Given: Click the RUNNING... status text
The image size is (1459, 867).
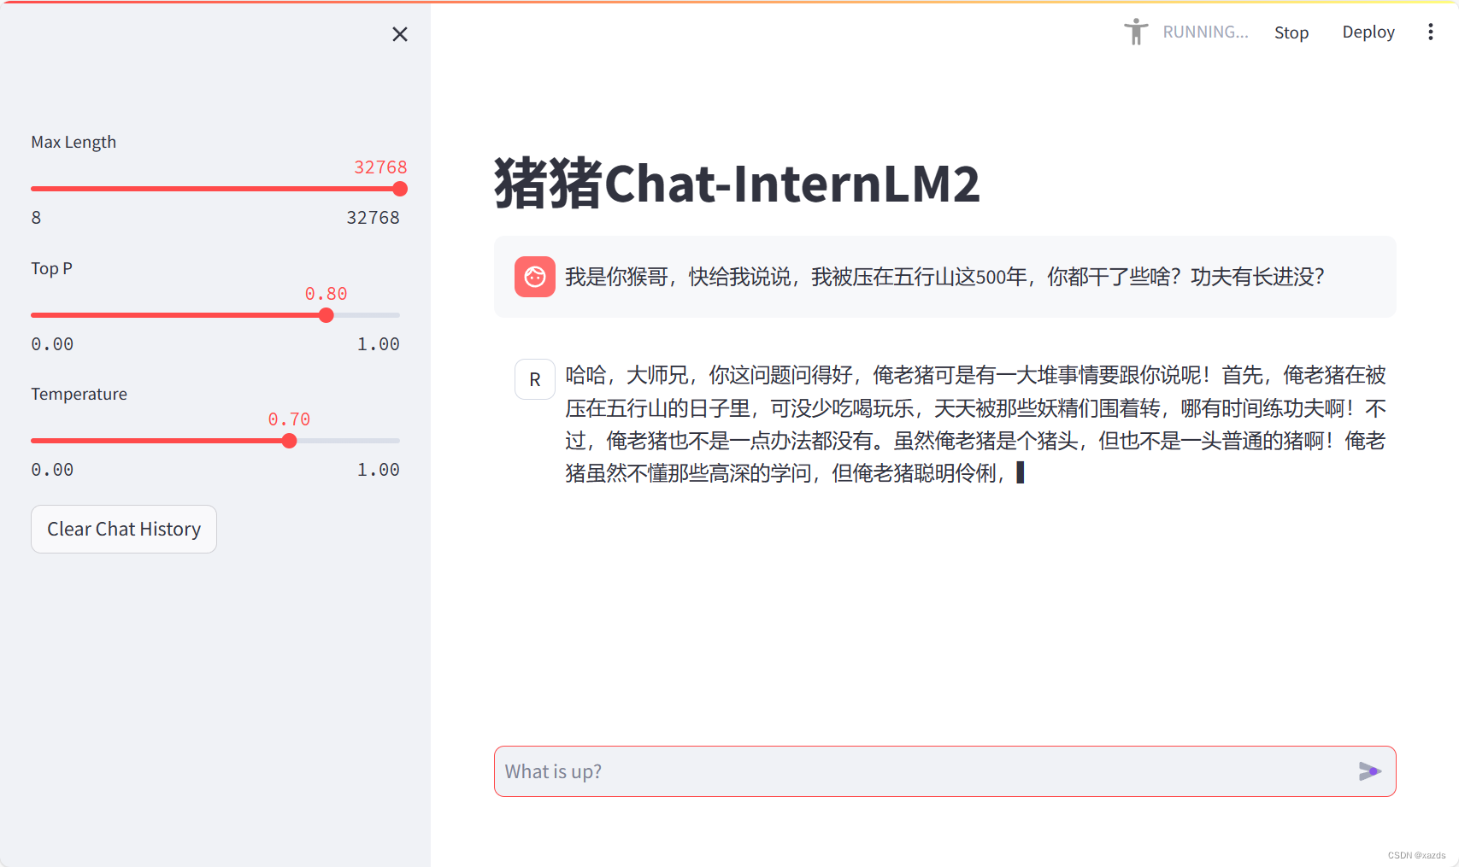Looking at the screenshot, I should pyautogui.click(x=1205, y=32).
